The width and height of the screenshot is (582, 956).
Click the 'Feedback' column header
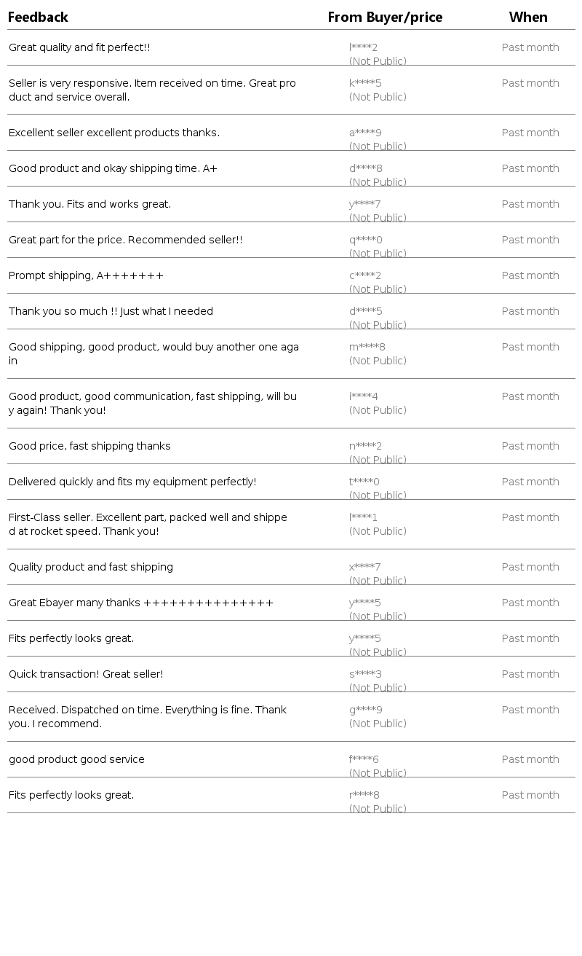click(38, 17)
